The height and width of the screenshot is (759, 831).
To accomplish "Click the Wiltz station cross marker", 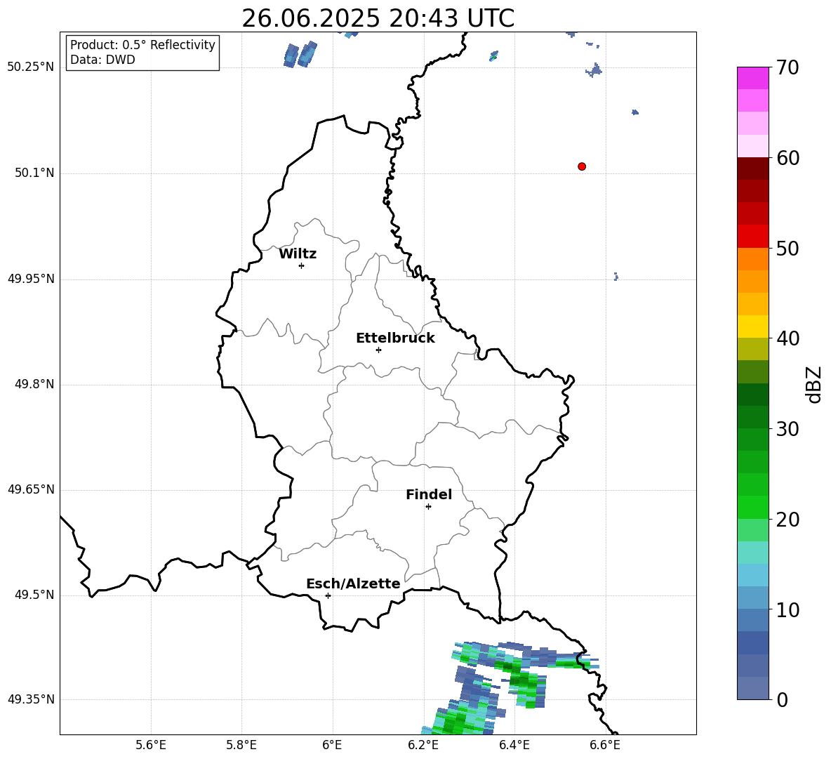I will tap(302, 265).
